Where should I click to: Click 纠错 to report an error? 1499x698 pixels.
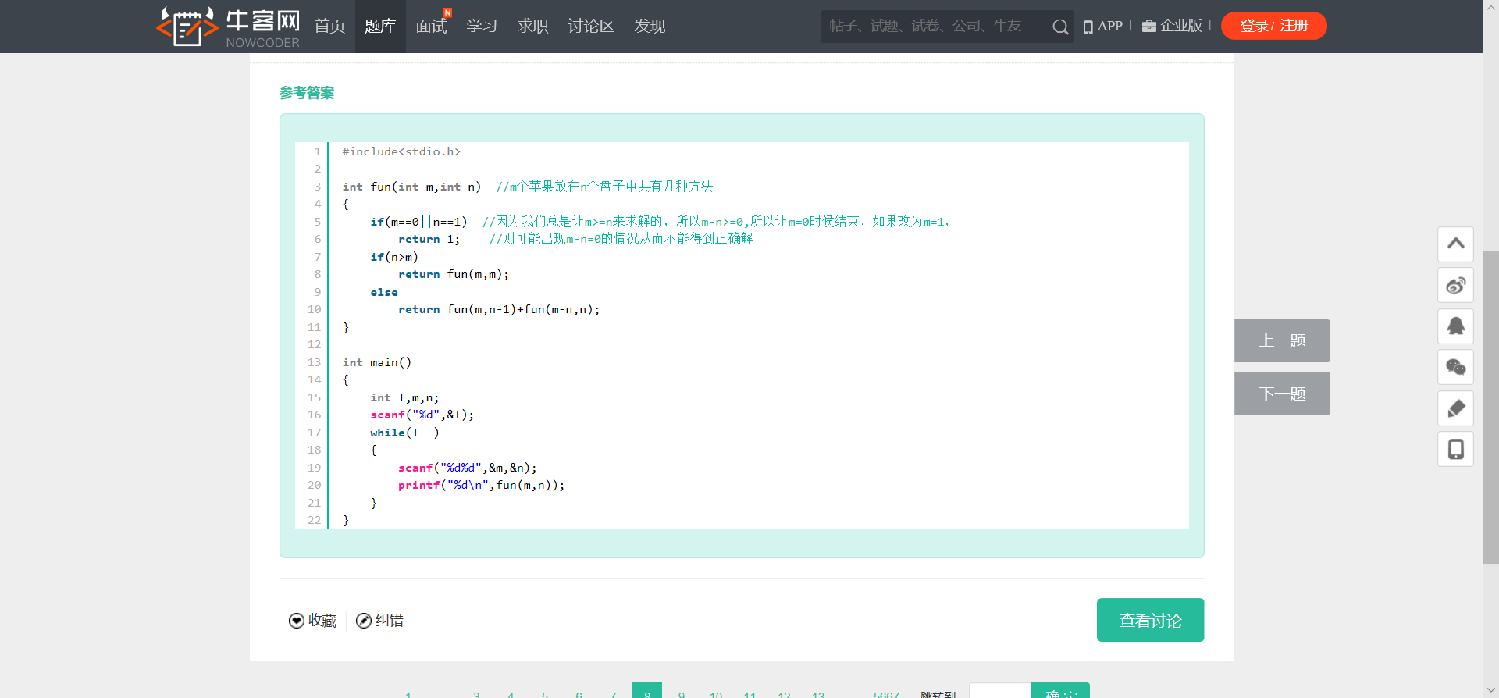[x=380, y=621]
